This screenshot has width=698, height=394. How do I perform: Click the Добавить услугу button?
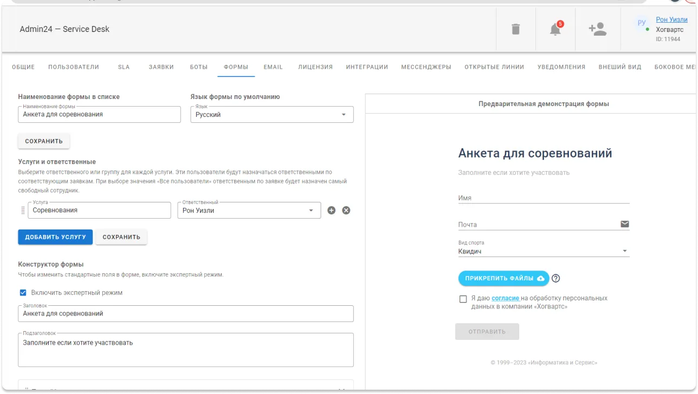pyautogui.click(x=55, y=237)
